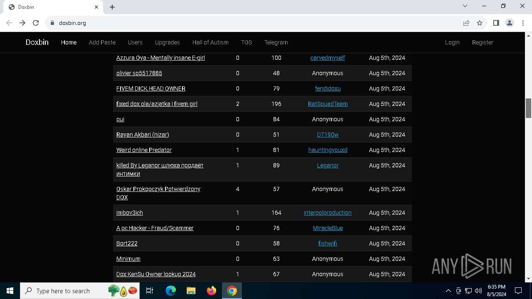Open the Chrome three-dot menu
Viewport: 532px width, 299px height.
click(x=523, y=23)
